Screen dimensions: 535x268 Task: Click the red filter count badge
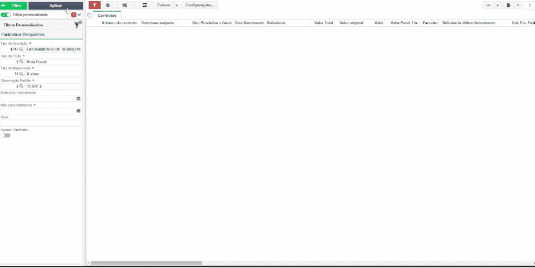point(73,15)
